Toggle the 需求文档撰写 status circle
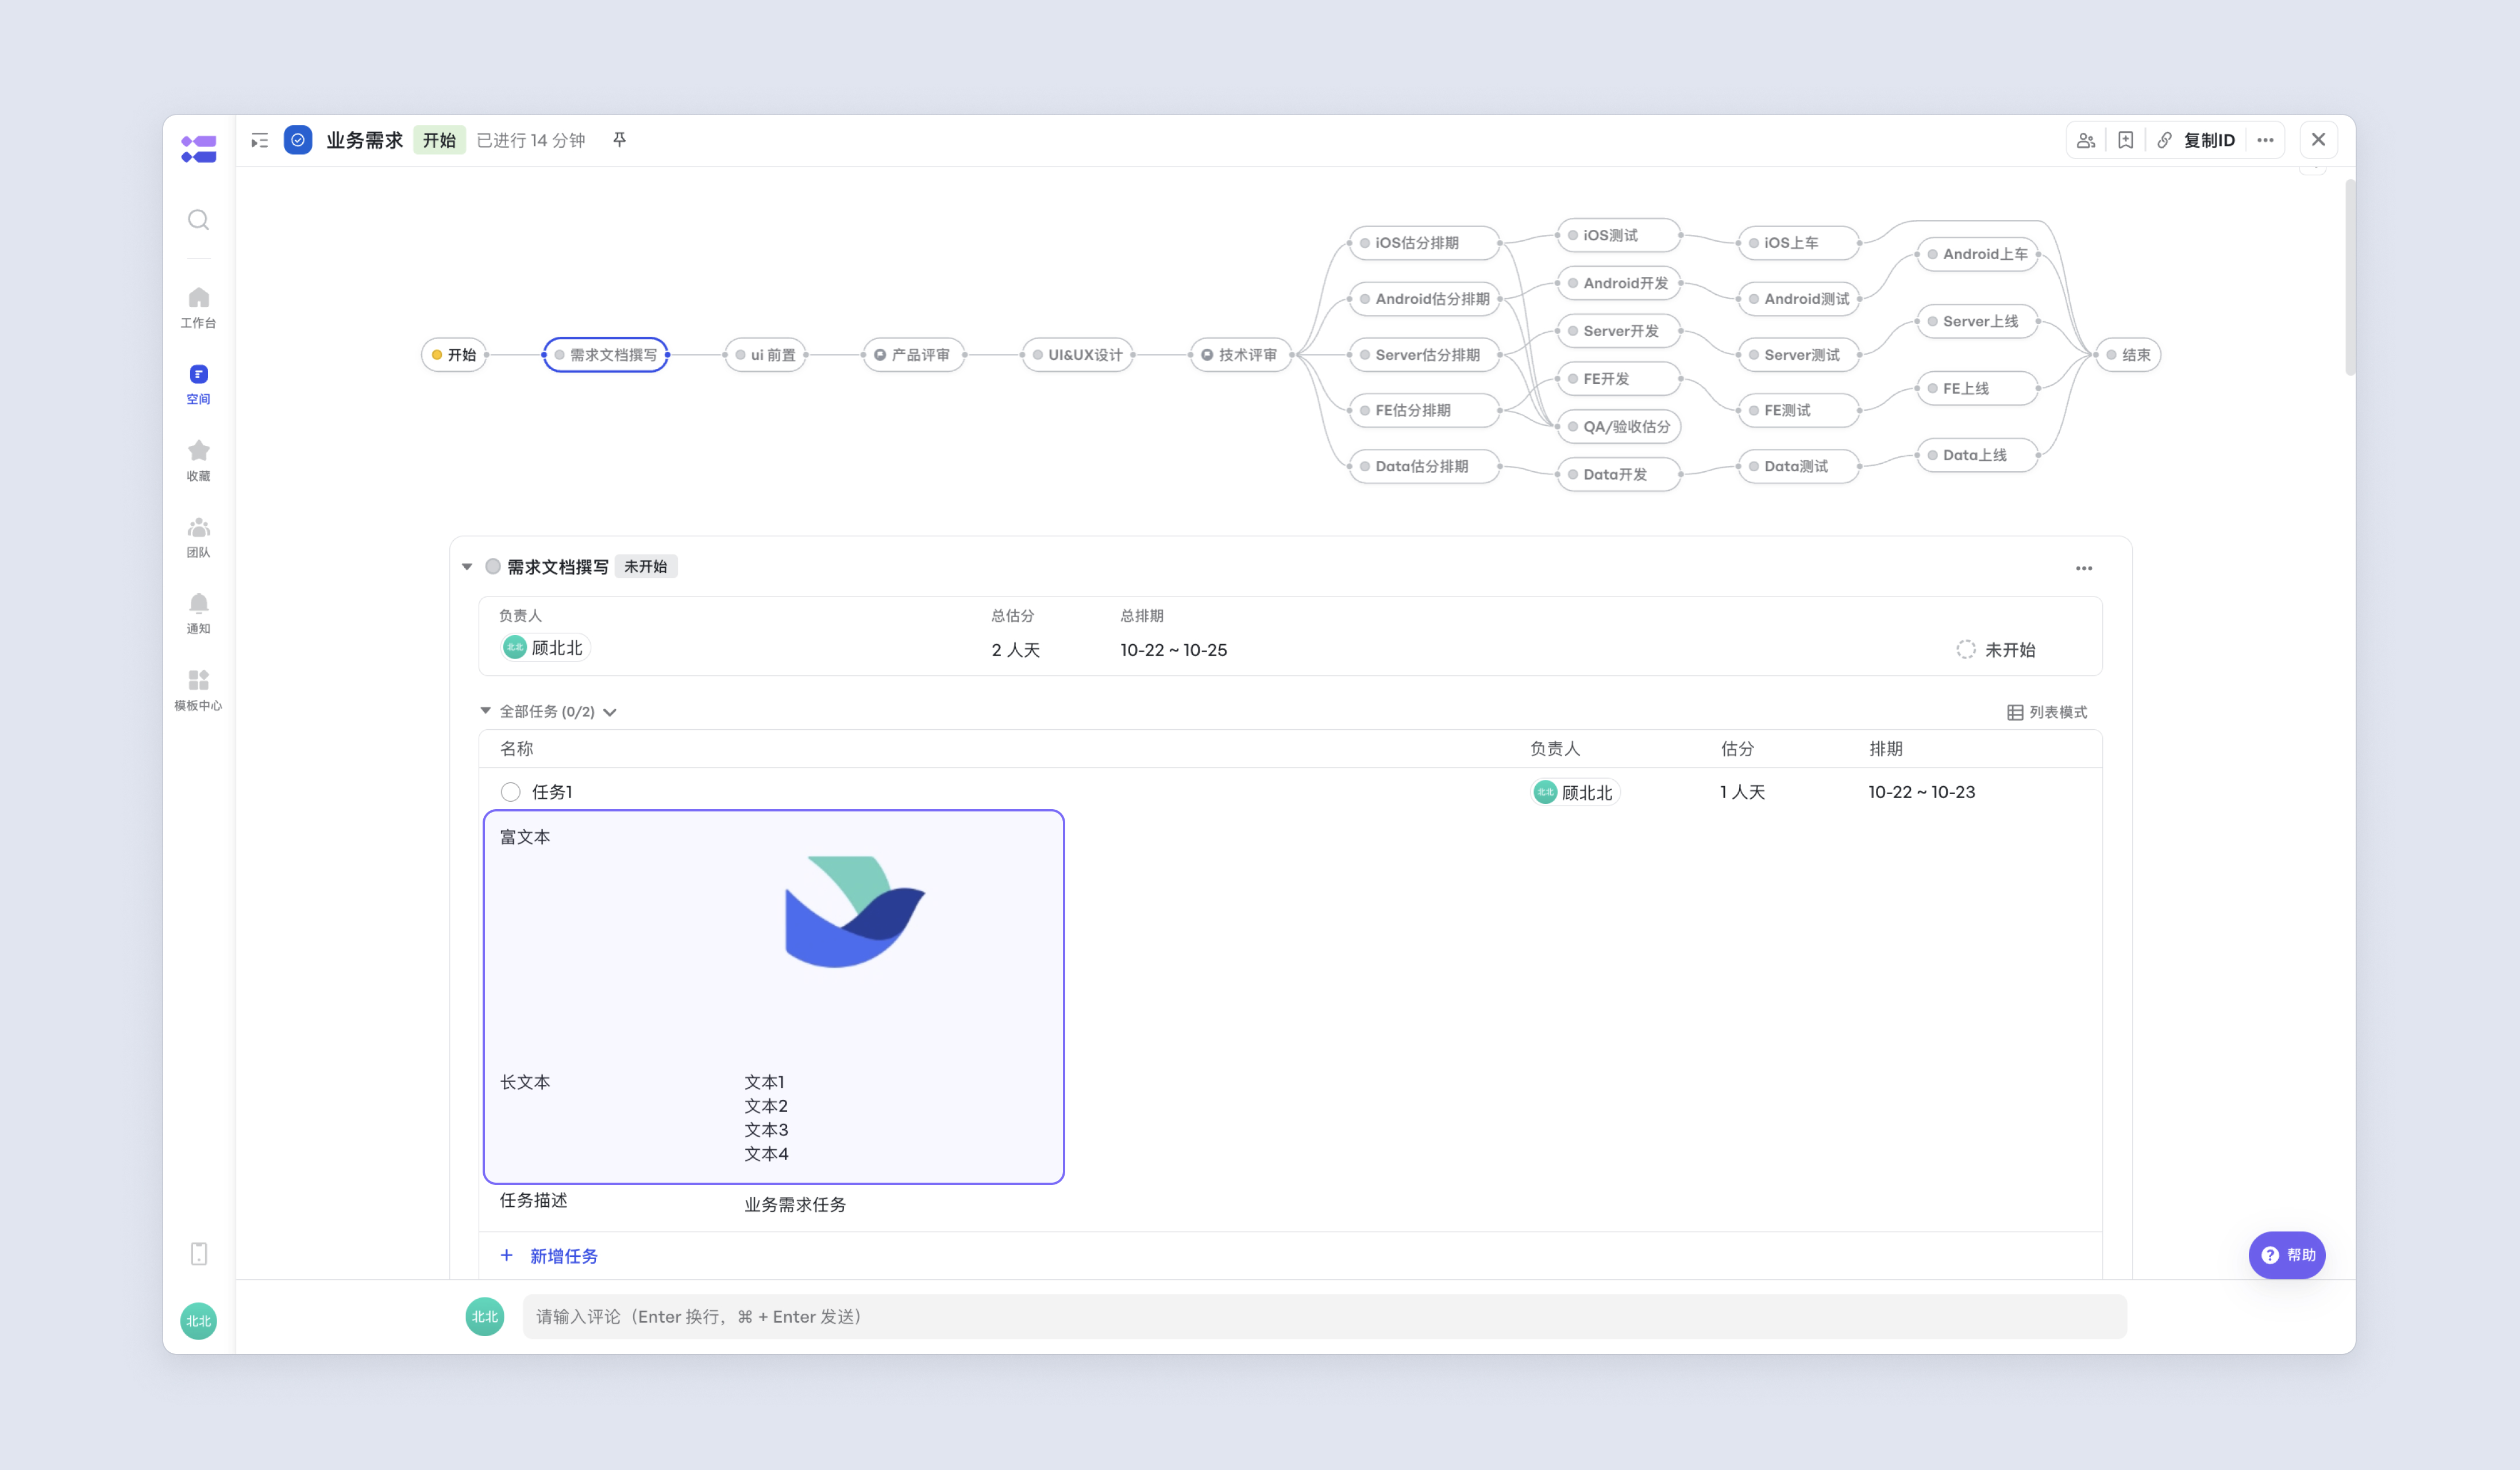 (493, 566)
